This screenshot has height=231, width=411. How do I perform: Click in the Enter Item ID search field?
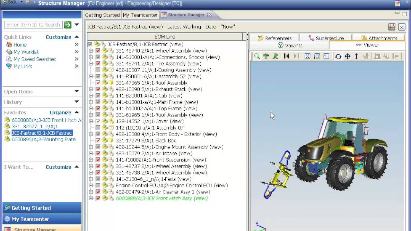pos(33,25)
